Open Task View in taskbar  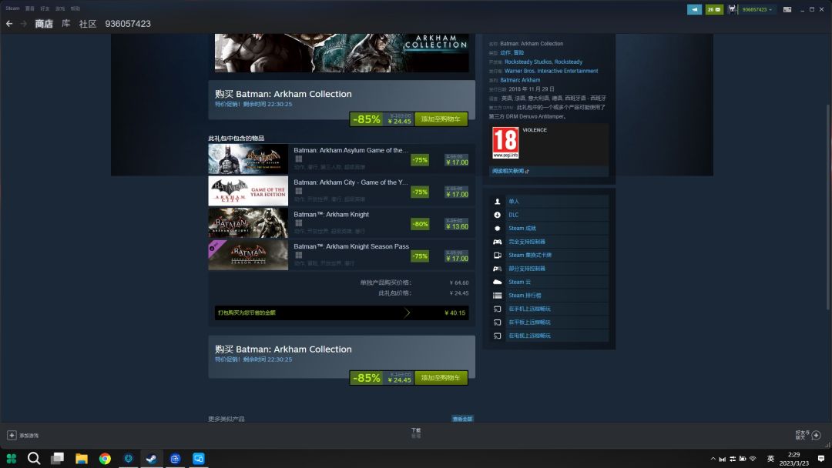coord(57,459)
